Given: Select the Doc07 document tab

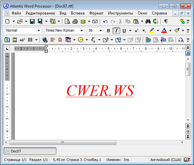Looking at the screenshot, I should point(30,151).
